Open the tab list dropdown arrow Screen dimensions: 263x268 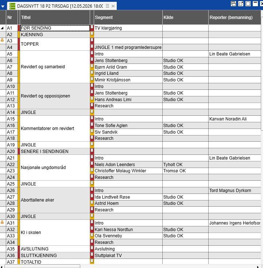[x=3, y=6]
